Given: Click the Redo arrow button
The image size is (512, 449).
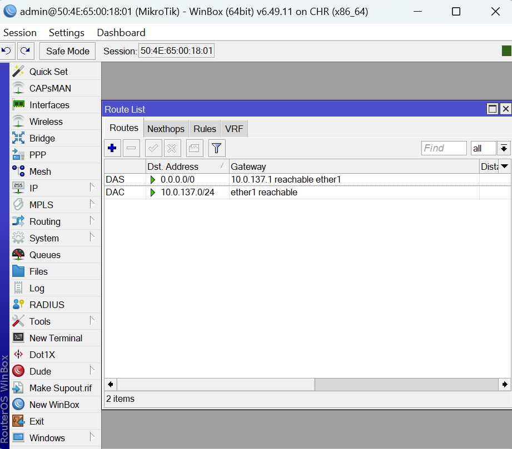Looking at the screenshot, I should point(26,51).
